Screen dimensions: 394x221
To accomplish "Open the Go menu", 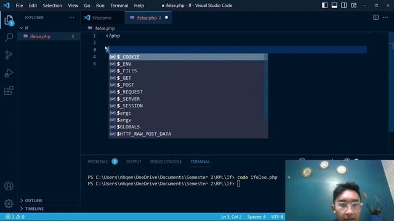I will click(87, 6).
